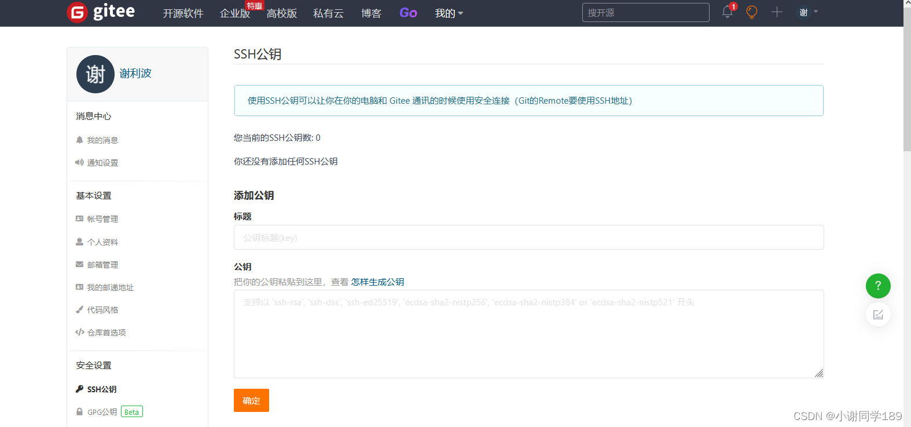Focus the 搜开源 search box
911x427 pixels.
click(x=645, y=13)
